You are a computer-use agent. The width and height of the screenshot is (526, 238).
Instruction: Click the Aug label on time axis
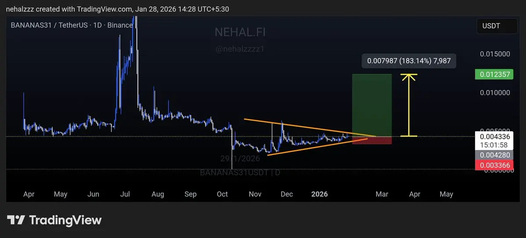pyautogui.click(x=157, y=194)
